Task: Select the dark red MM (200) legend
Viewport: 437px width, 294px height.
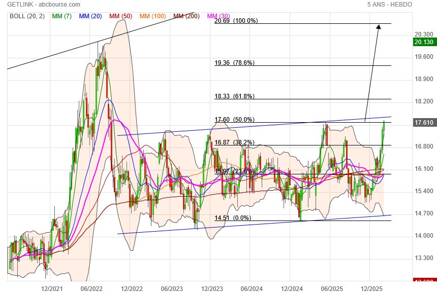Action: tap(186, 16)
